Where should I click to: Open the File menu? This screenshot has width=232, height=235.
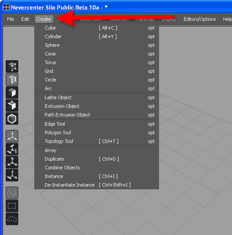[10, 19]
